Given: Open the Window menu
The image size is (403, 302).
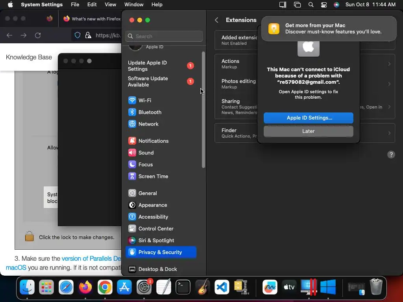Looking at the screenshot, I should 134,5.
